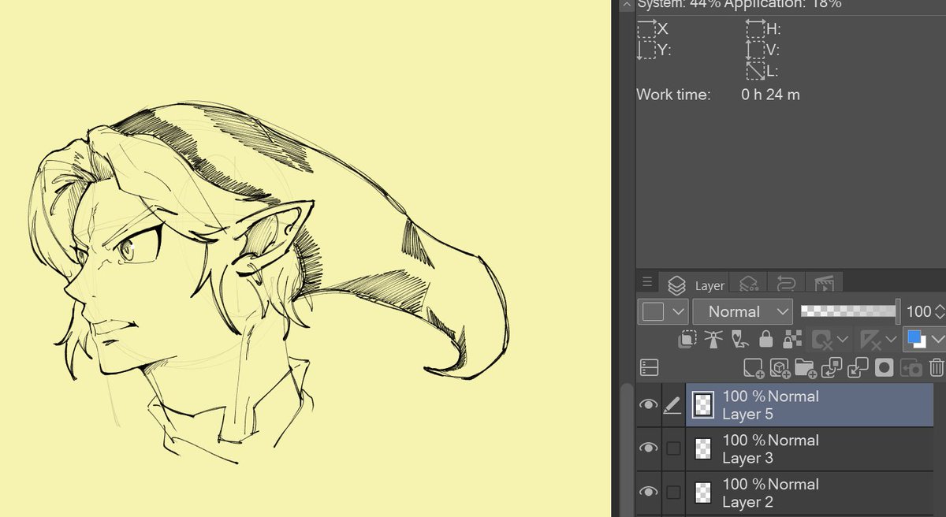
Task: Select Layer 2 thumbnail
Action: 702,493
